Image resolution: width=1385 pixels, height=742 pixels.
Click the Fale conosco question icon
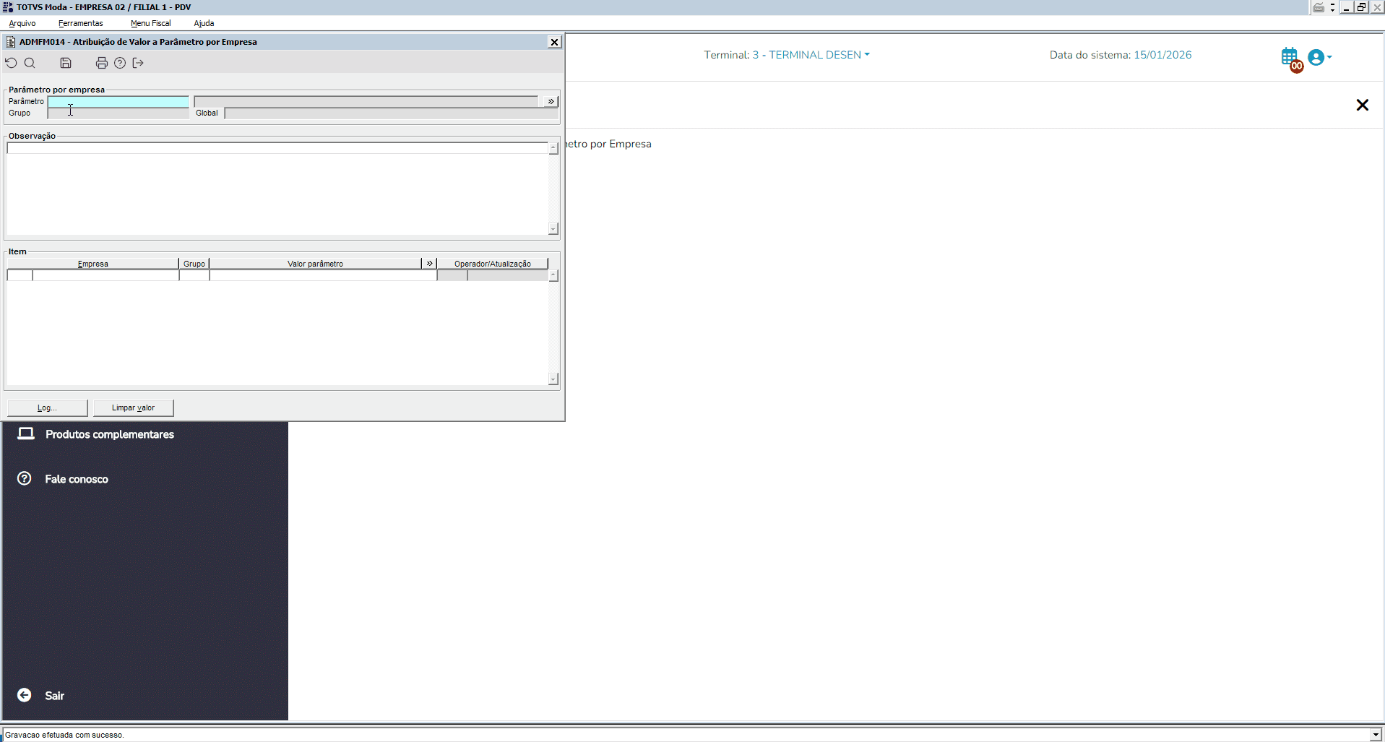coord(25,478)
